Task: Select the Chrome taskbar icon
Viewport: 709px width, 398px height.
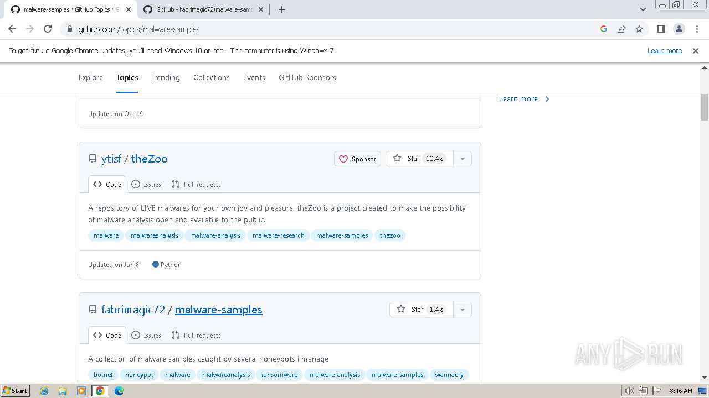Action: point(100,391)
